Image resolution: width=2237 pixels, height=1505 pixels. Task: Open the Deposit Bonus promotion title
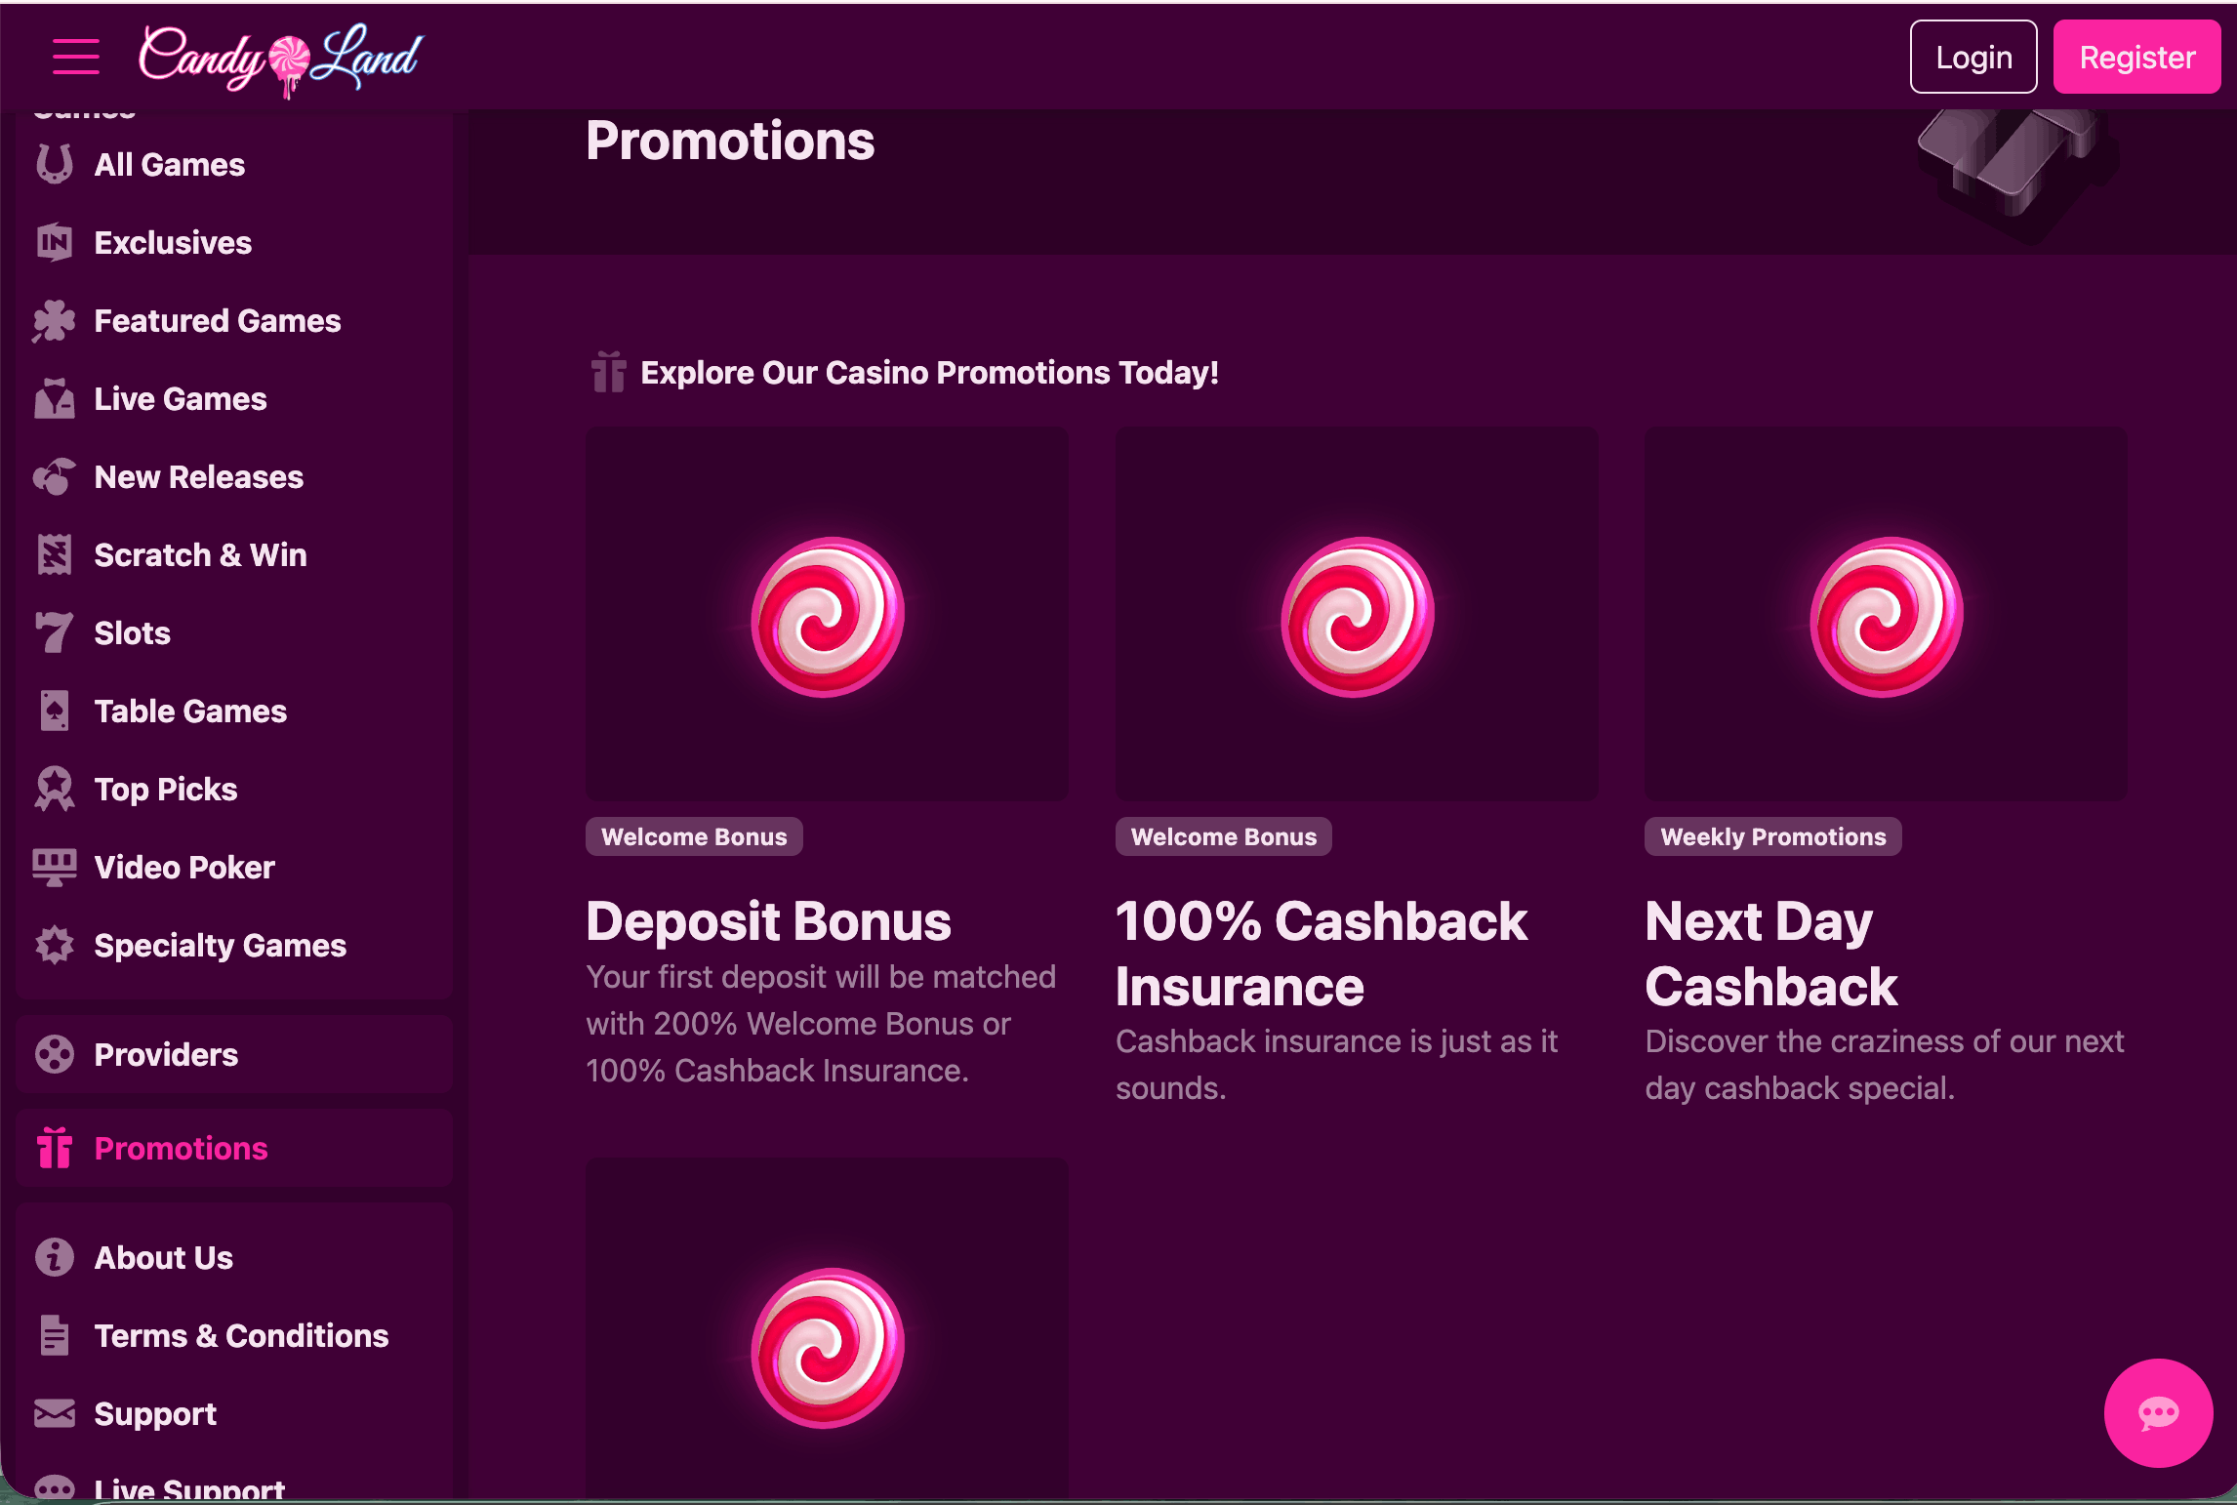(768, 920)
